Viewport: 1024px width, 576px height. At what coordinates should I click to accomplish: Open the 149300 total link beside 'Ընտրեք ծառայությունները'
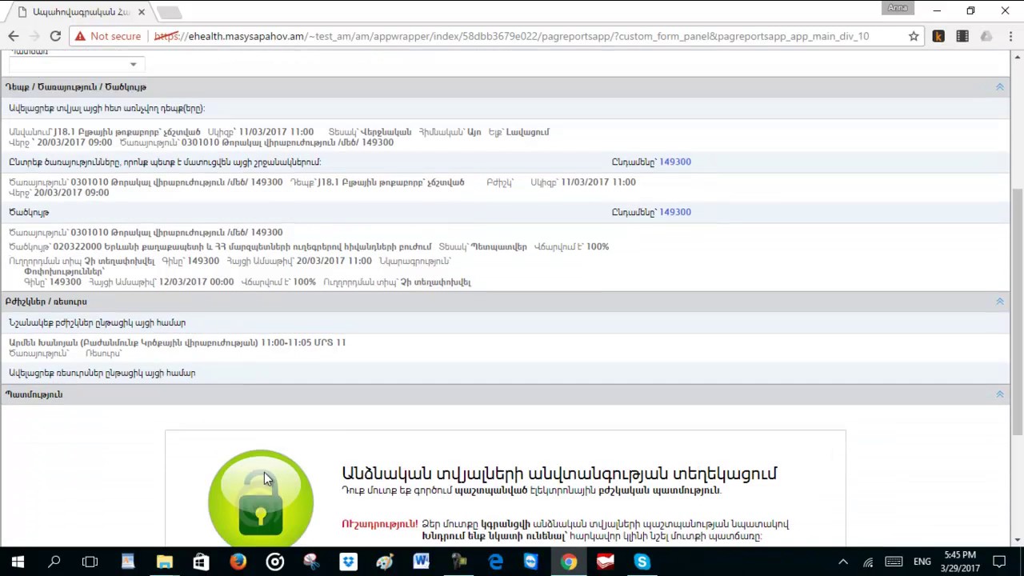pos(675,162)
